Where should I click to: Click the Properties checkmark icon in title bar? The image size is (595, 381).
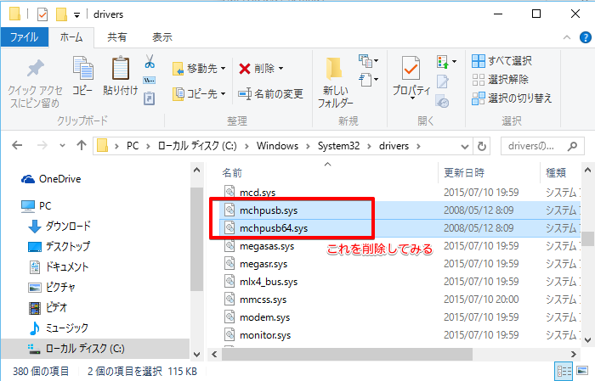click(42, 14)
